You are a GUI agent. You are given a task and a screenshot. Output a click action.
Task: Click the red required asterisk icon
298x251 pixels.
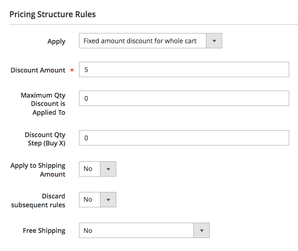(72, 71)
